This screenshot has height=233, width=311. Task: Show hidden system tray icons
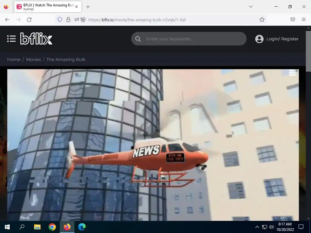coord(257,227)
